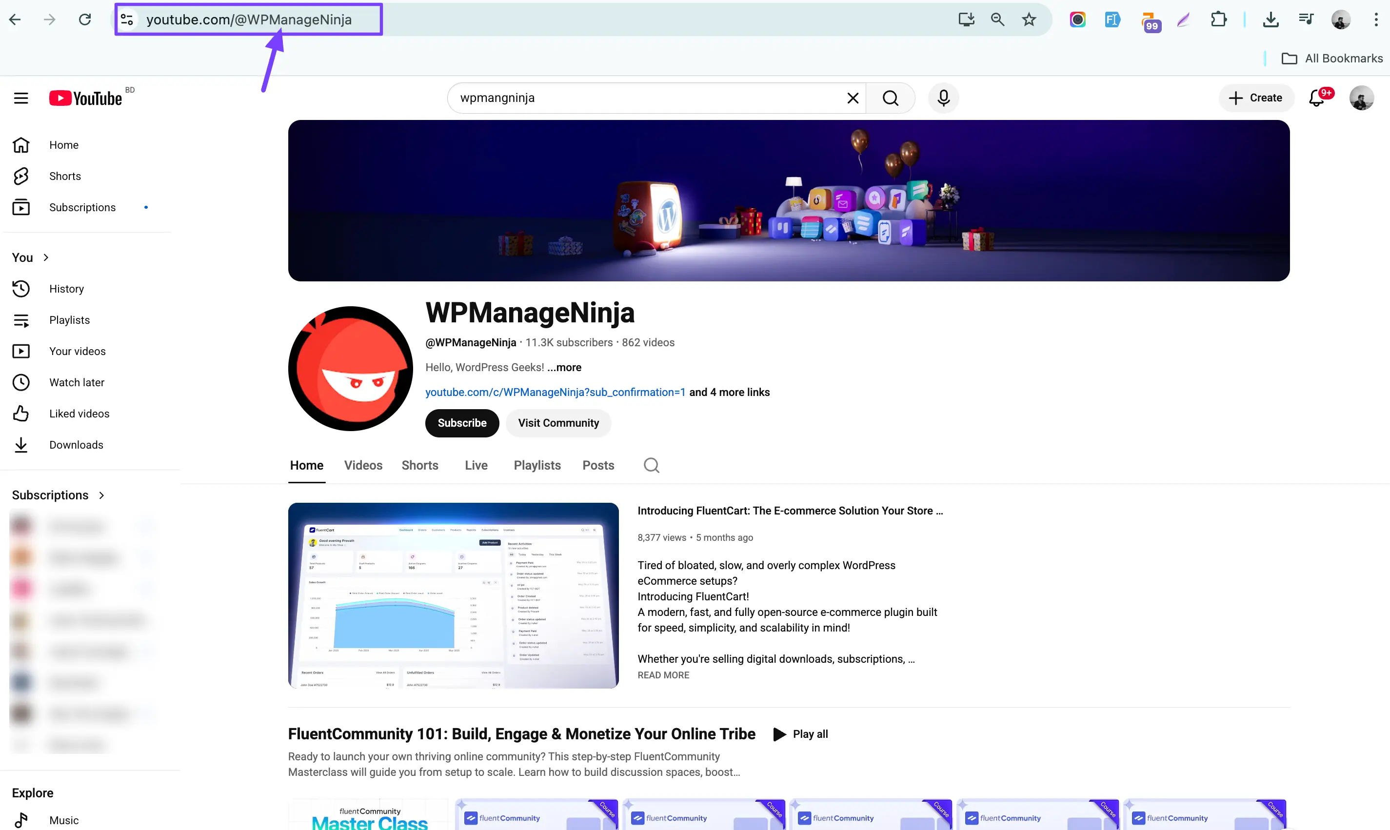This screenshot has height=830, width=1390.
Task: Open browser Extensions puzzle icon
Action: coord(1218,20)
